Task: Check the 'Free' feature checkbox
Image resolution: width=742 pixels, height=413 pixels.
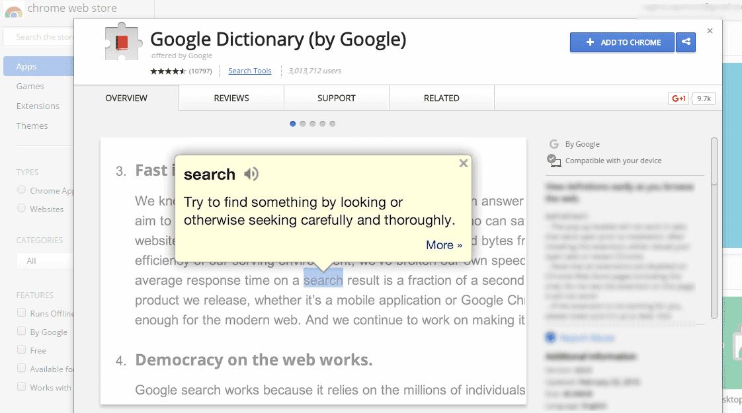Action: point(22,350)
